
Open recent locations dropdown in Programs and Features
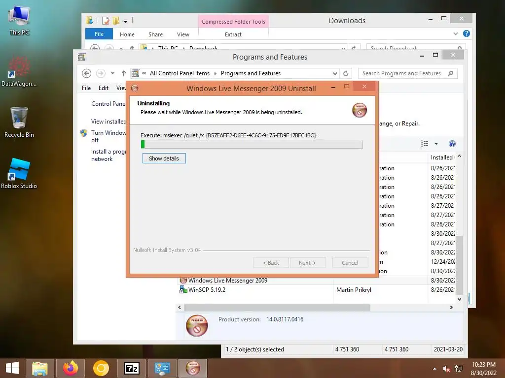point(112,73)
